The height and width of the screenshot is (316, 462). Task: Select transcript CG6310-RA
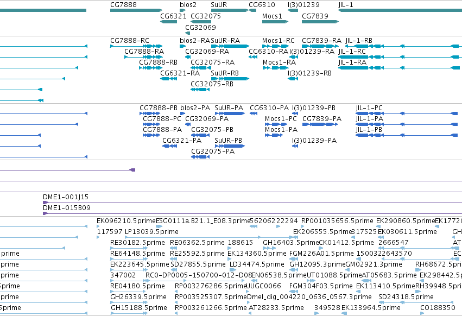268,52
